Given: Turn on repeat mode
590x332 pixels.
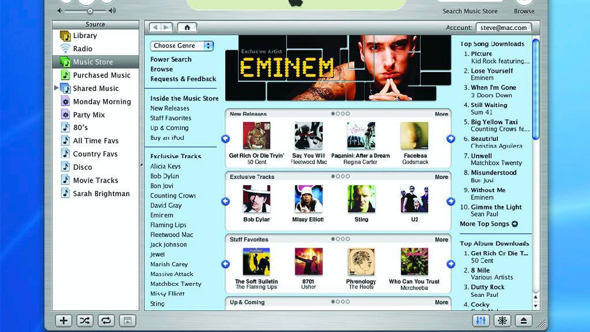Looking at the screenshot, I should coord(106,320).
